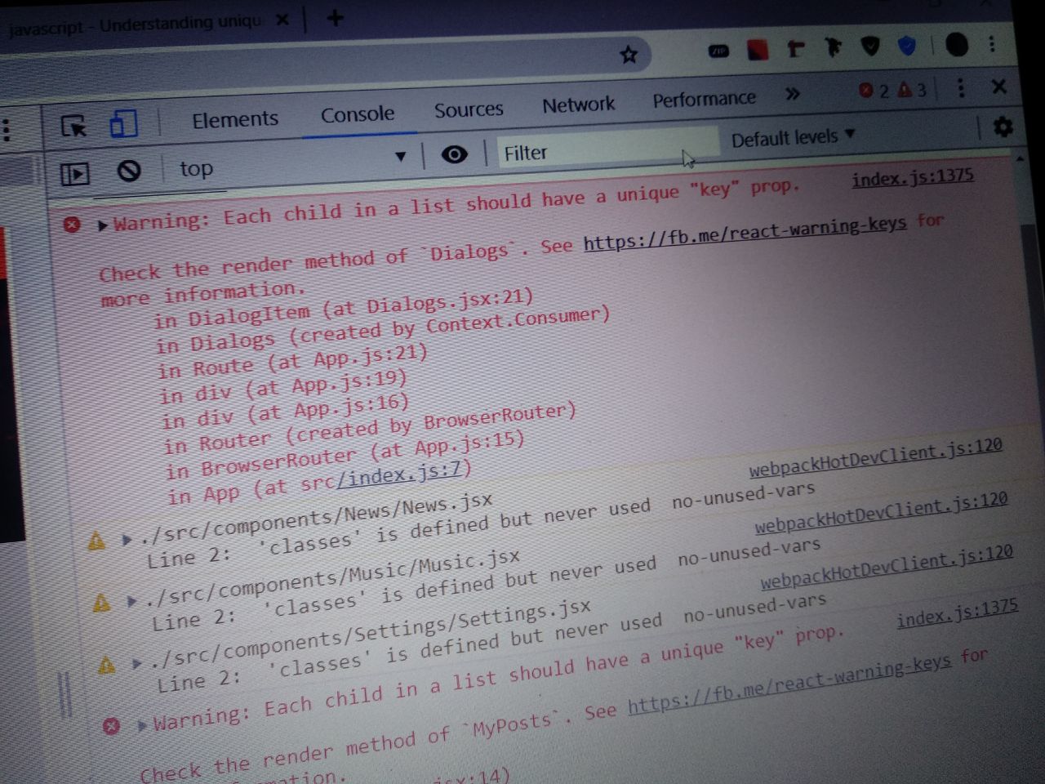Open the Performance tab
This screenshot has height=784, width=1045.
tap(704, 99)
